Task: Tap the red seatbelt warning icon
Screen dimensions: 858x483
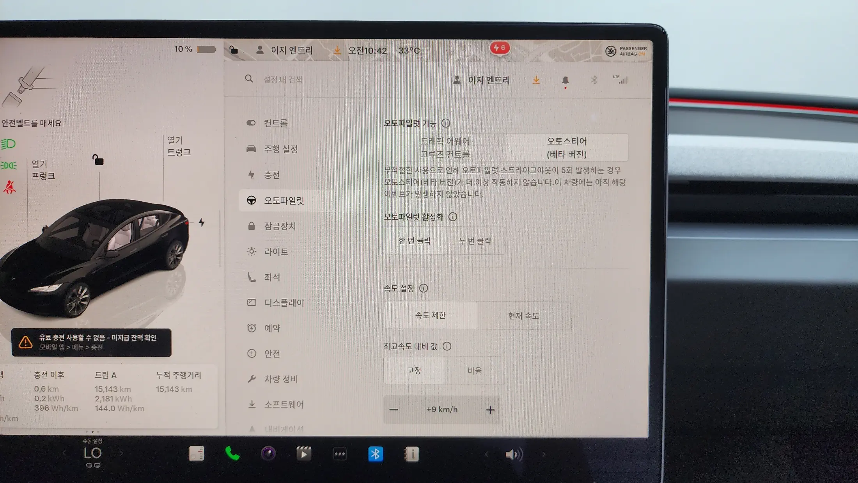Action: pyautogui.click(x=9, y=187)
